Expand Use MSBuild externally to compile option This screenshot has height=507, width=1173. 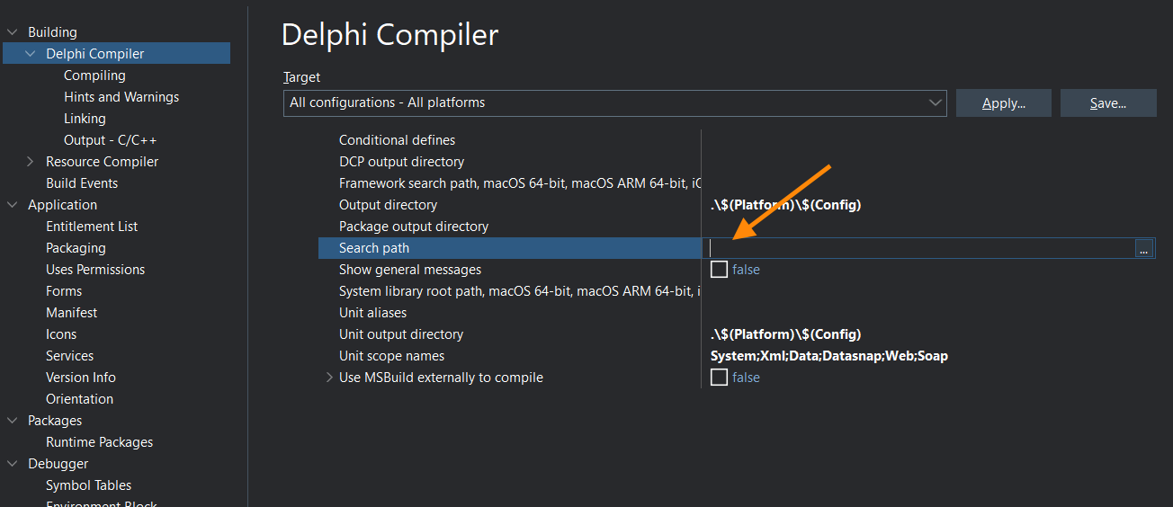(329, 378)
